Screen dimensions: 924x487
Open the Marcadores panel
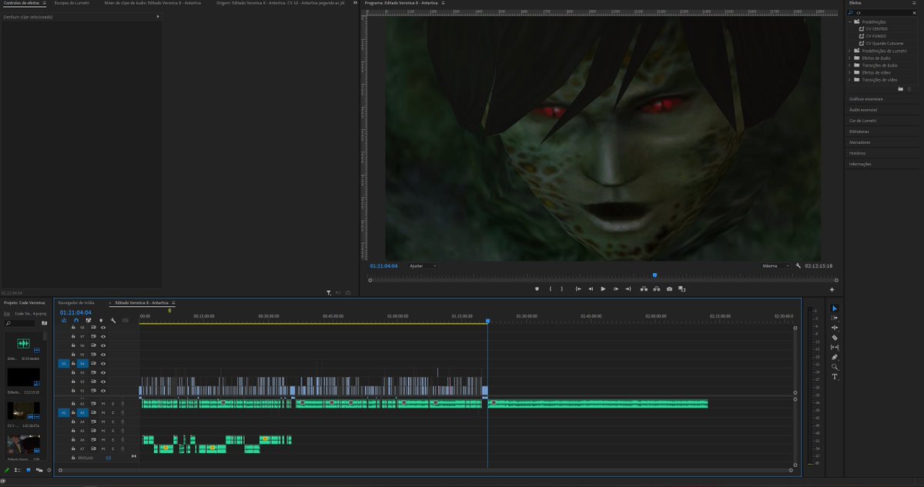(x=860, y=142)
